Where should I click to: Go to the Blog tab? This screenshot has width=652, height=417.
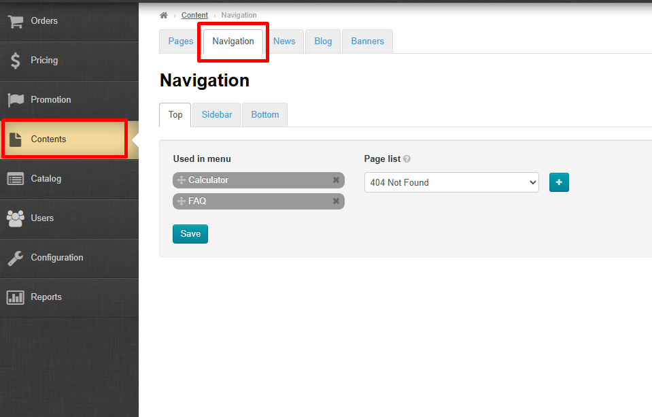(x=323, y=41)
